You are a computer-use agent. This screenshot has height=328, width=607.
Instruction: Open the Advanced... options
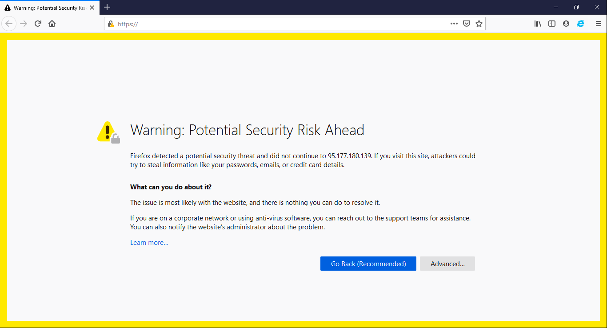447,264
